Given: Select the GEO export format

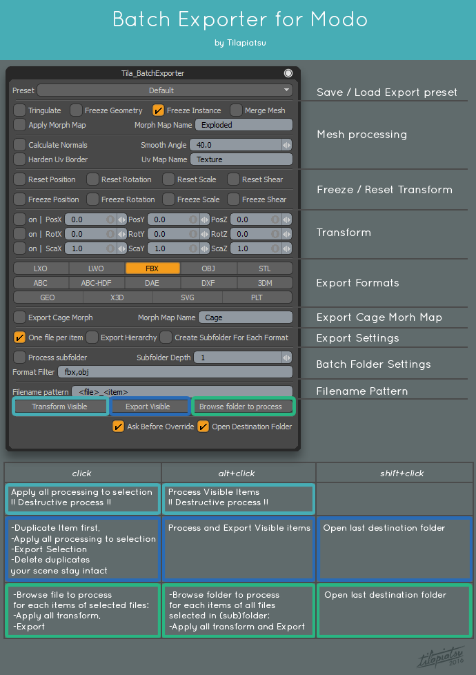Looking at the screenshot, I should 48,297.
